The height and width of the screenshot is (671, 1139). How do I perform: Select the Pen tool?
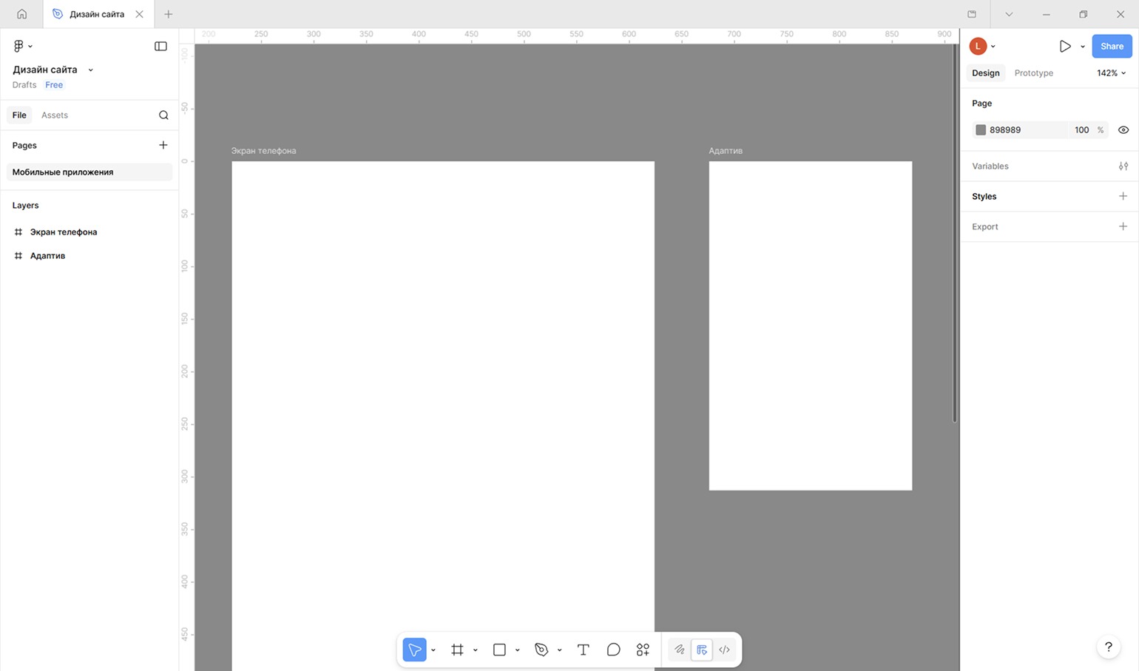click(541, 650)
